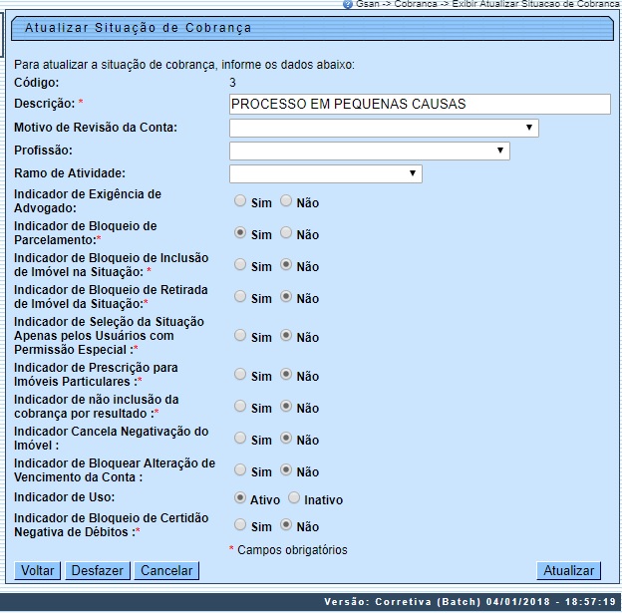Click the blue help icon beside Gsan breadcrumb

point(348,4)
